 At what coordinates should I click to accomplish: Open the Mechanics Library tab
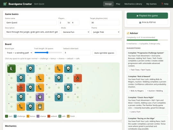tap(133, 4)
